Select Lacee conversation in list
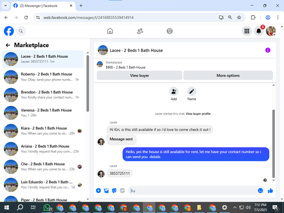Screen dimensions: 284x213 (x=43, y=59)
